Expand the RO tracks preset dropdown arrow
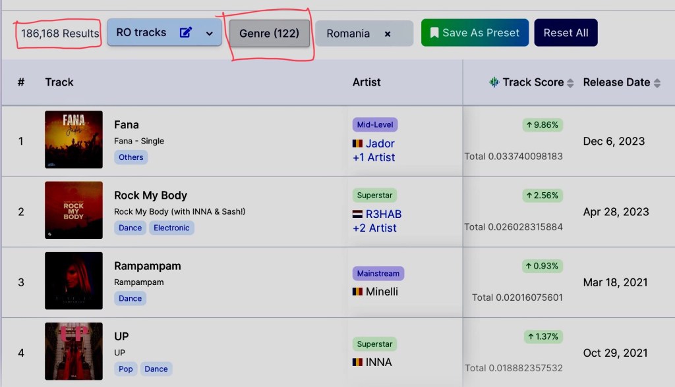 [210, 33]
